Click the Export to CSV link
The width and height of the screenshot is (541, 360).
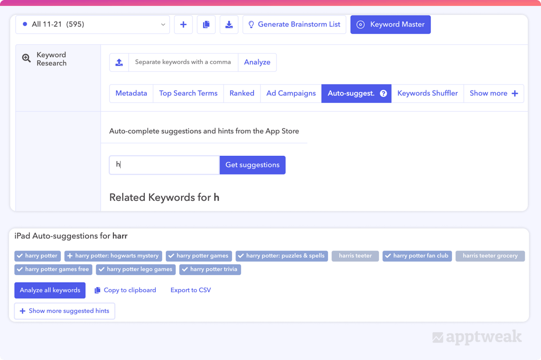tap(190, 290)
